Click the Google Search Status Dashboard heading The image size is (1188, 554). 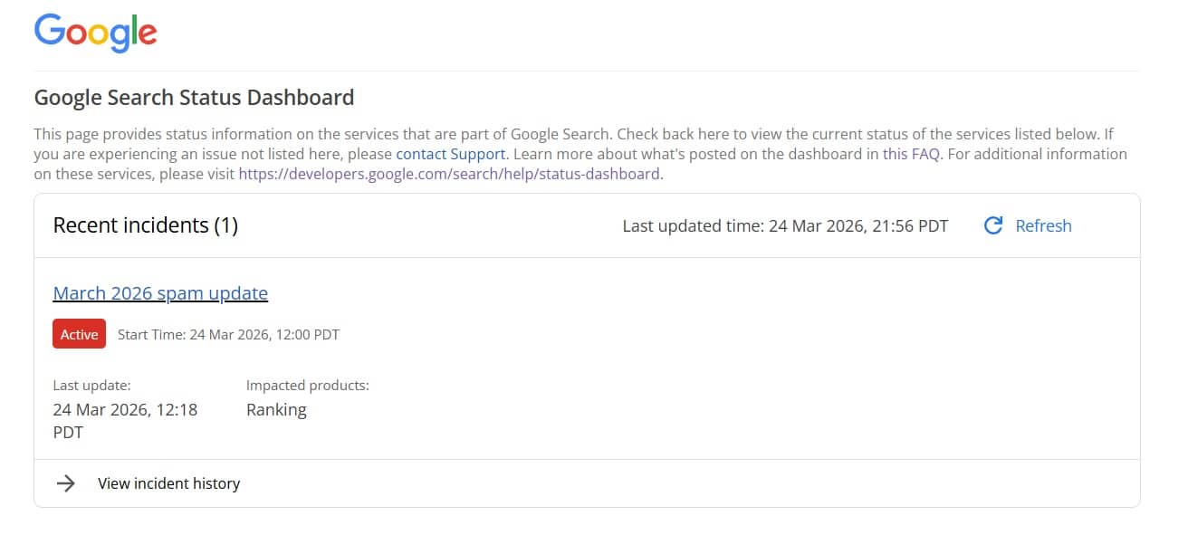194,97
